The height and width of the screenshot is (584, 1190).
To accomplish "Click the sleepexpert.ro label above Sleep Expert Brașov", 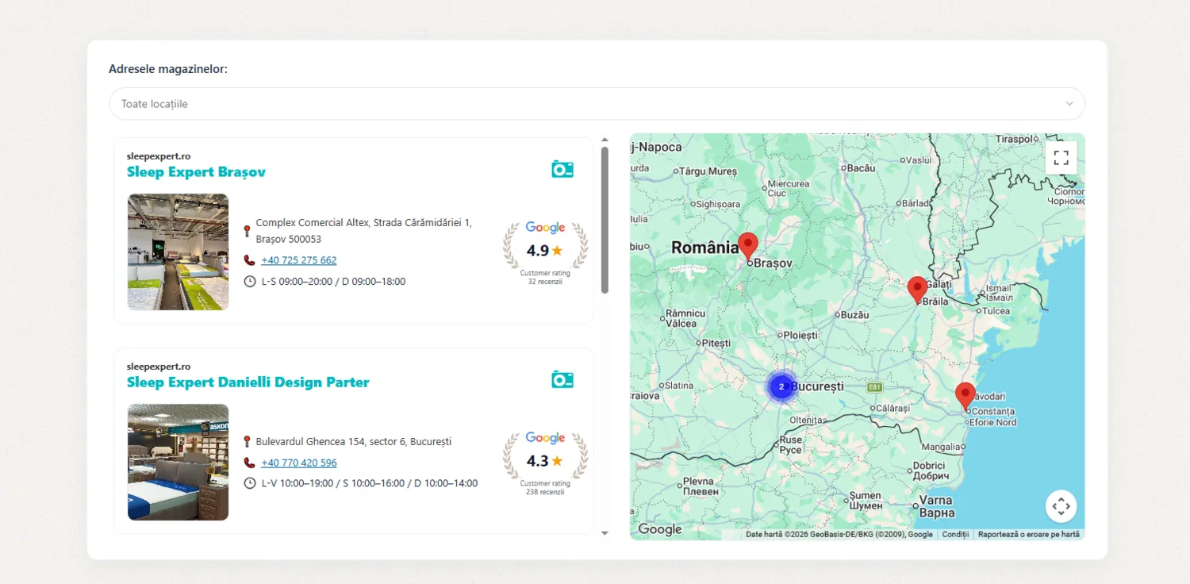I will coord(159,156).
